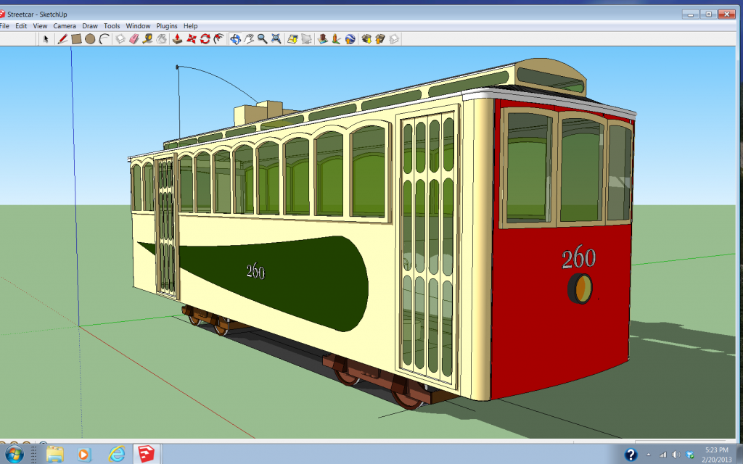The image size is (743, 464).
Task: Click the red front panel number 260
Action: pos(578,258)
